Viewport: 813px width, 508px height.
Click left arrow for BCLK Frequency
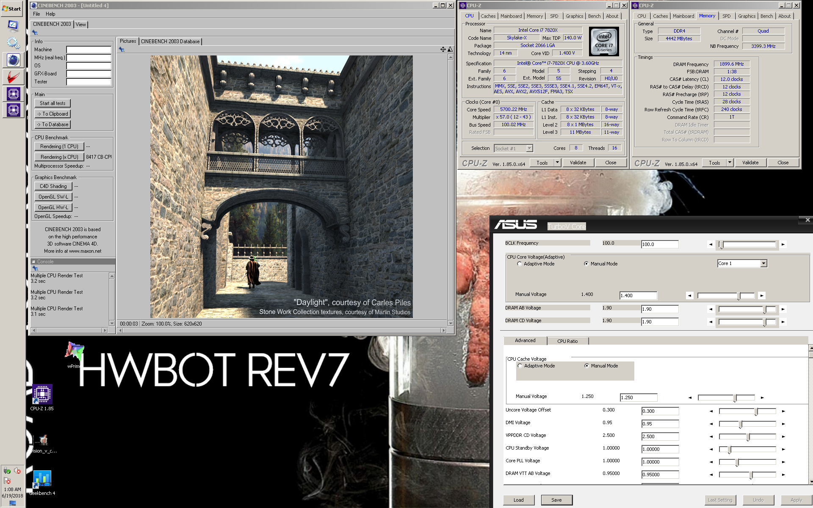[711, 244]
